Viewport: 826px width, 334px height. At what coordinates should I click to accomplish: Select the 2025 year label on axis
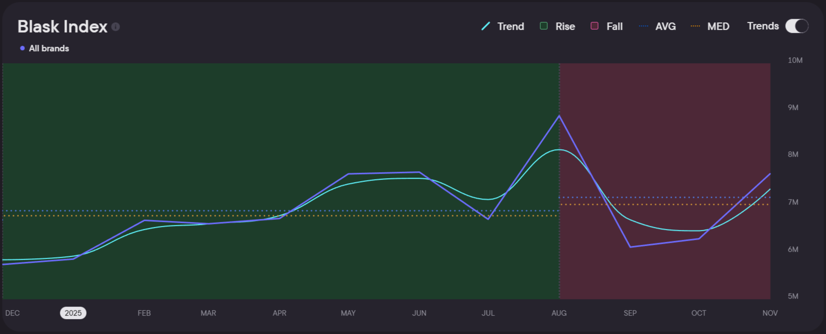click(x=73, y=313)
